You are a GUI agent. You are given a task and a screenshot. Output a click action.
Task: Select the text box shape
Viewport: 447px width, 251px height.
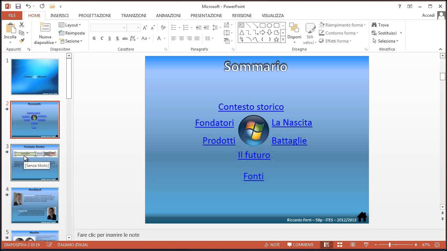coord(242,25)
